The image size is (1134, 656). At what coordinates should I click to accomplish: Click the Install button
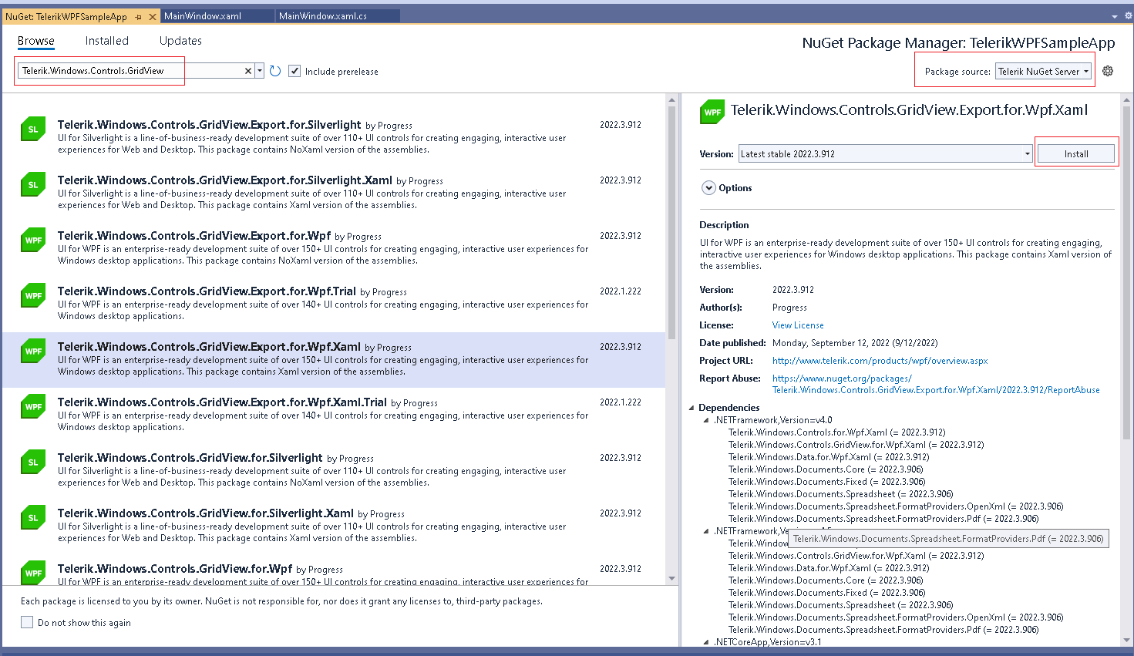point(1075,153)
